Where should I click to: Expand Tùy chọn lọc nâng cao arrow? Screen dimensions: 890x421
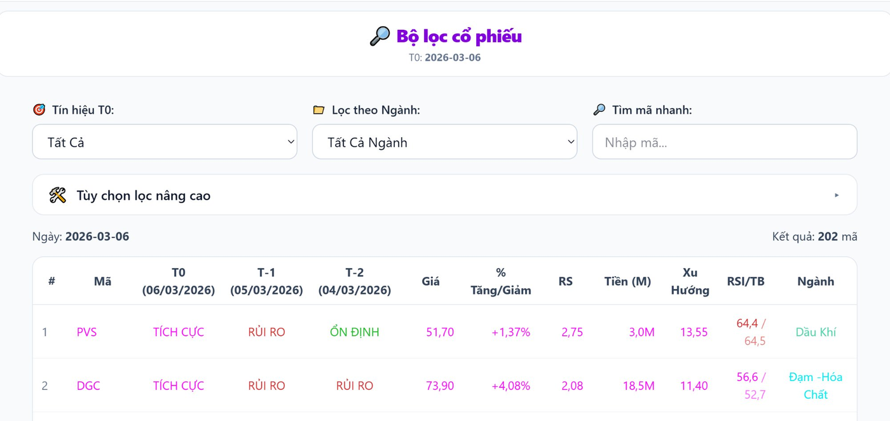837,195
